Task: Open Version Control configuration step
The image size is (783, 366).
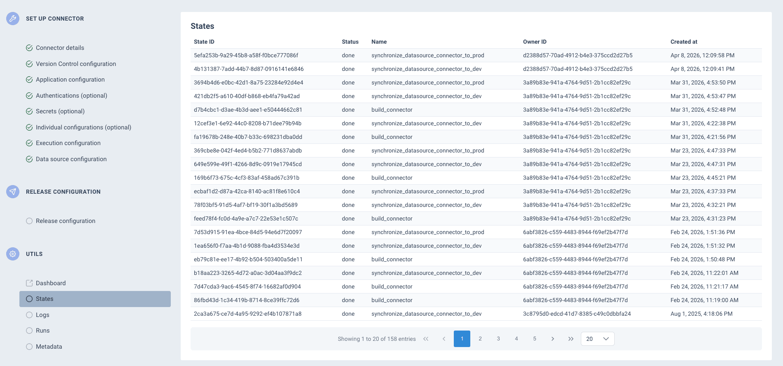Action: coord(76,64)
